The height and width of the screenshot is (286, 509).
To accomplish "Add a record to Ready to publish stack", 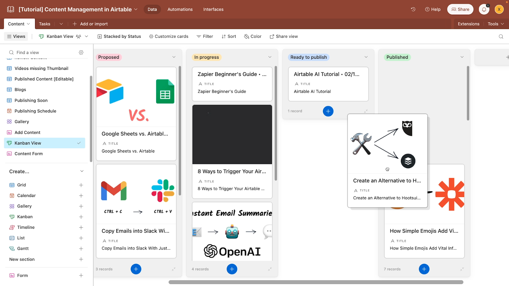I will click(328, 111).
